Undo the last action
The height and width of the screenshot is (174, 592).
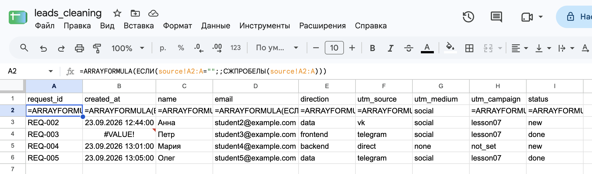point(43,48)
